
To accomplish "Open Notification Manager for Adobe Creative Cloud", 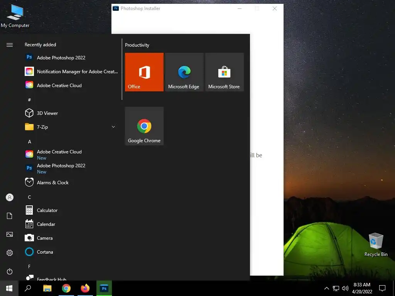I will point(72,71).
